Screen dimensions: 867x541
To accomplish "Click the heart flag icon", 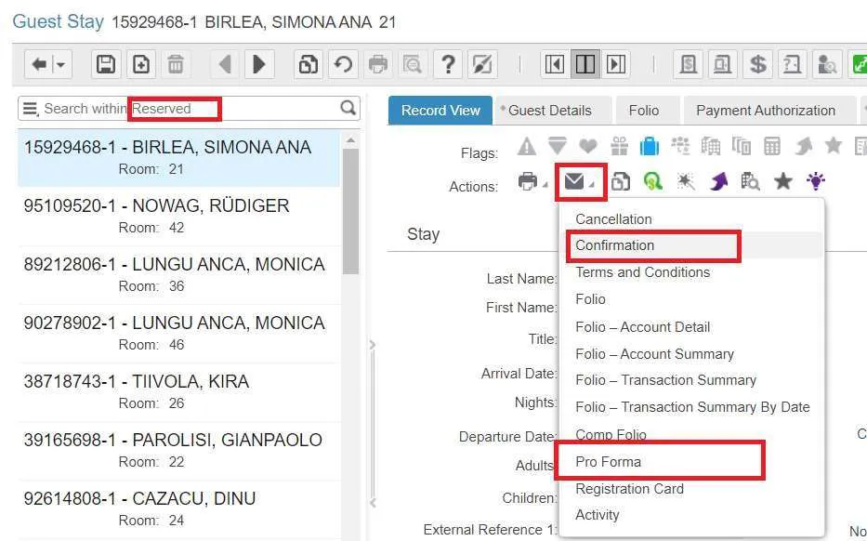I will tap(588, 147).
